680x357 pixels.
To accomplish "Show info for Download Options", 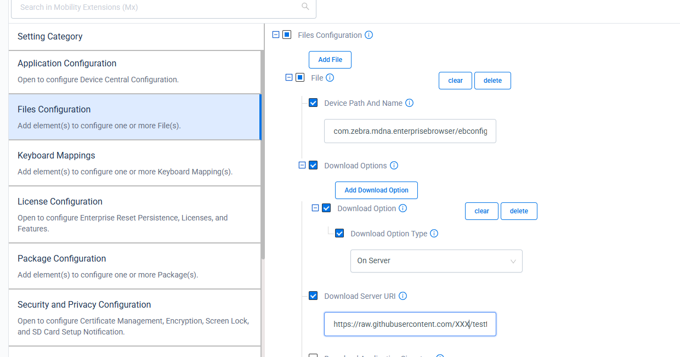I will coord(394,166).
